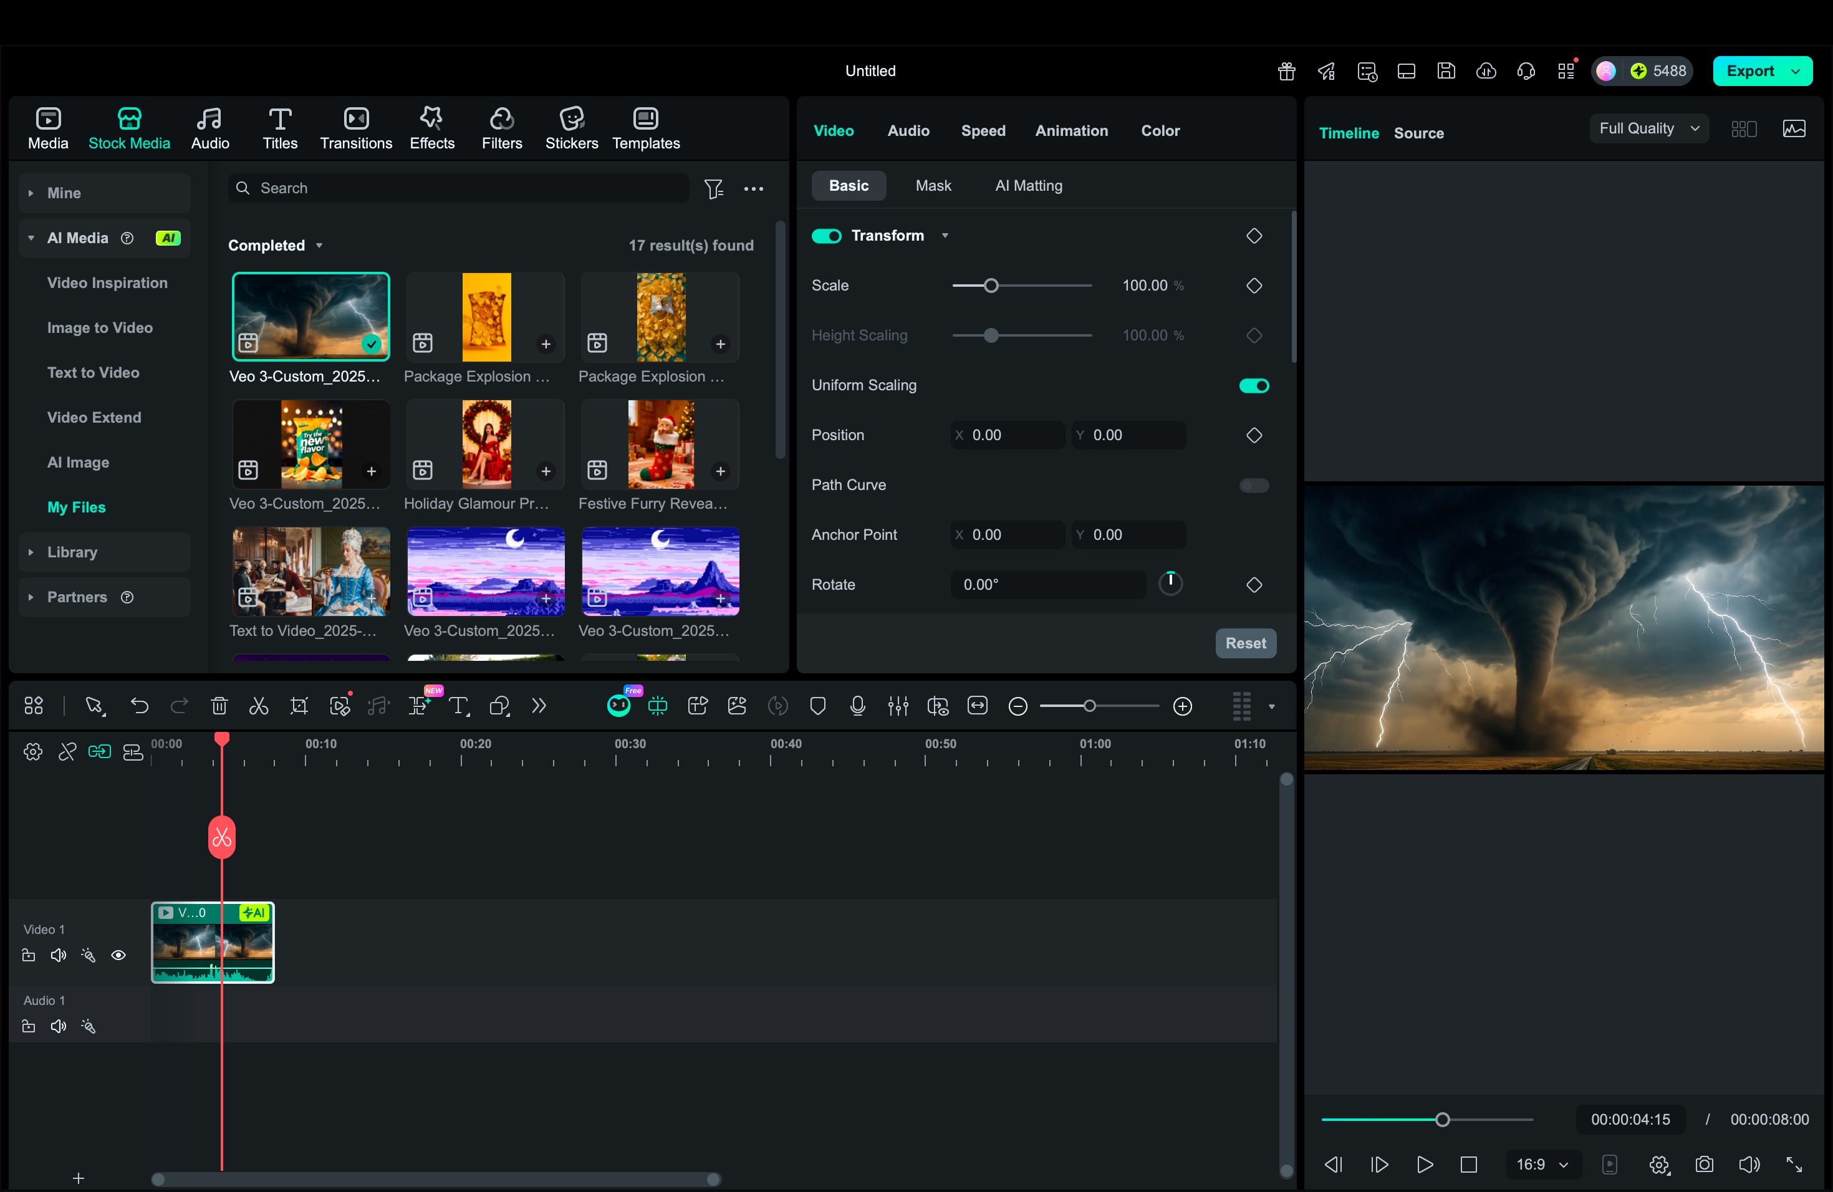The height and width of the screenshot is (1192, 1833).
Task: Switch to the Animation tab
Action: point(1071,131)
